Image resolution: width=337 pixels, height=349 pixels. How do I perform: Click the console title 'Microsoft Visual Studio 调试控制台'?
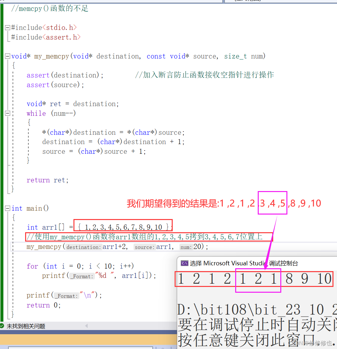click(251, 263)
